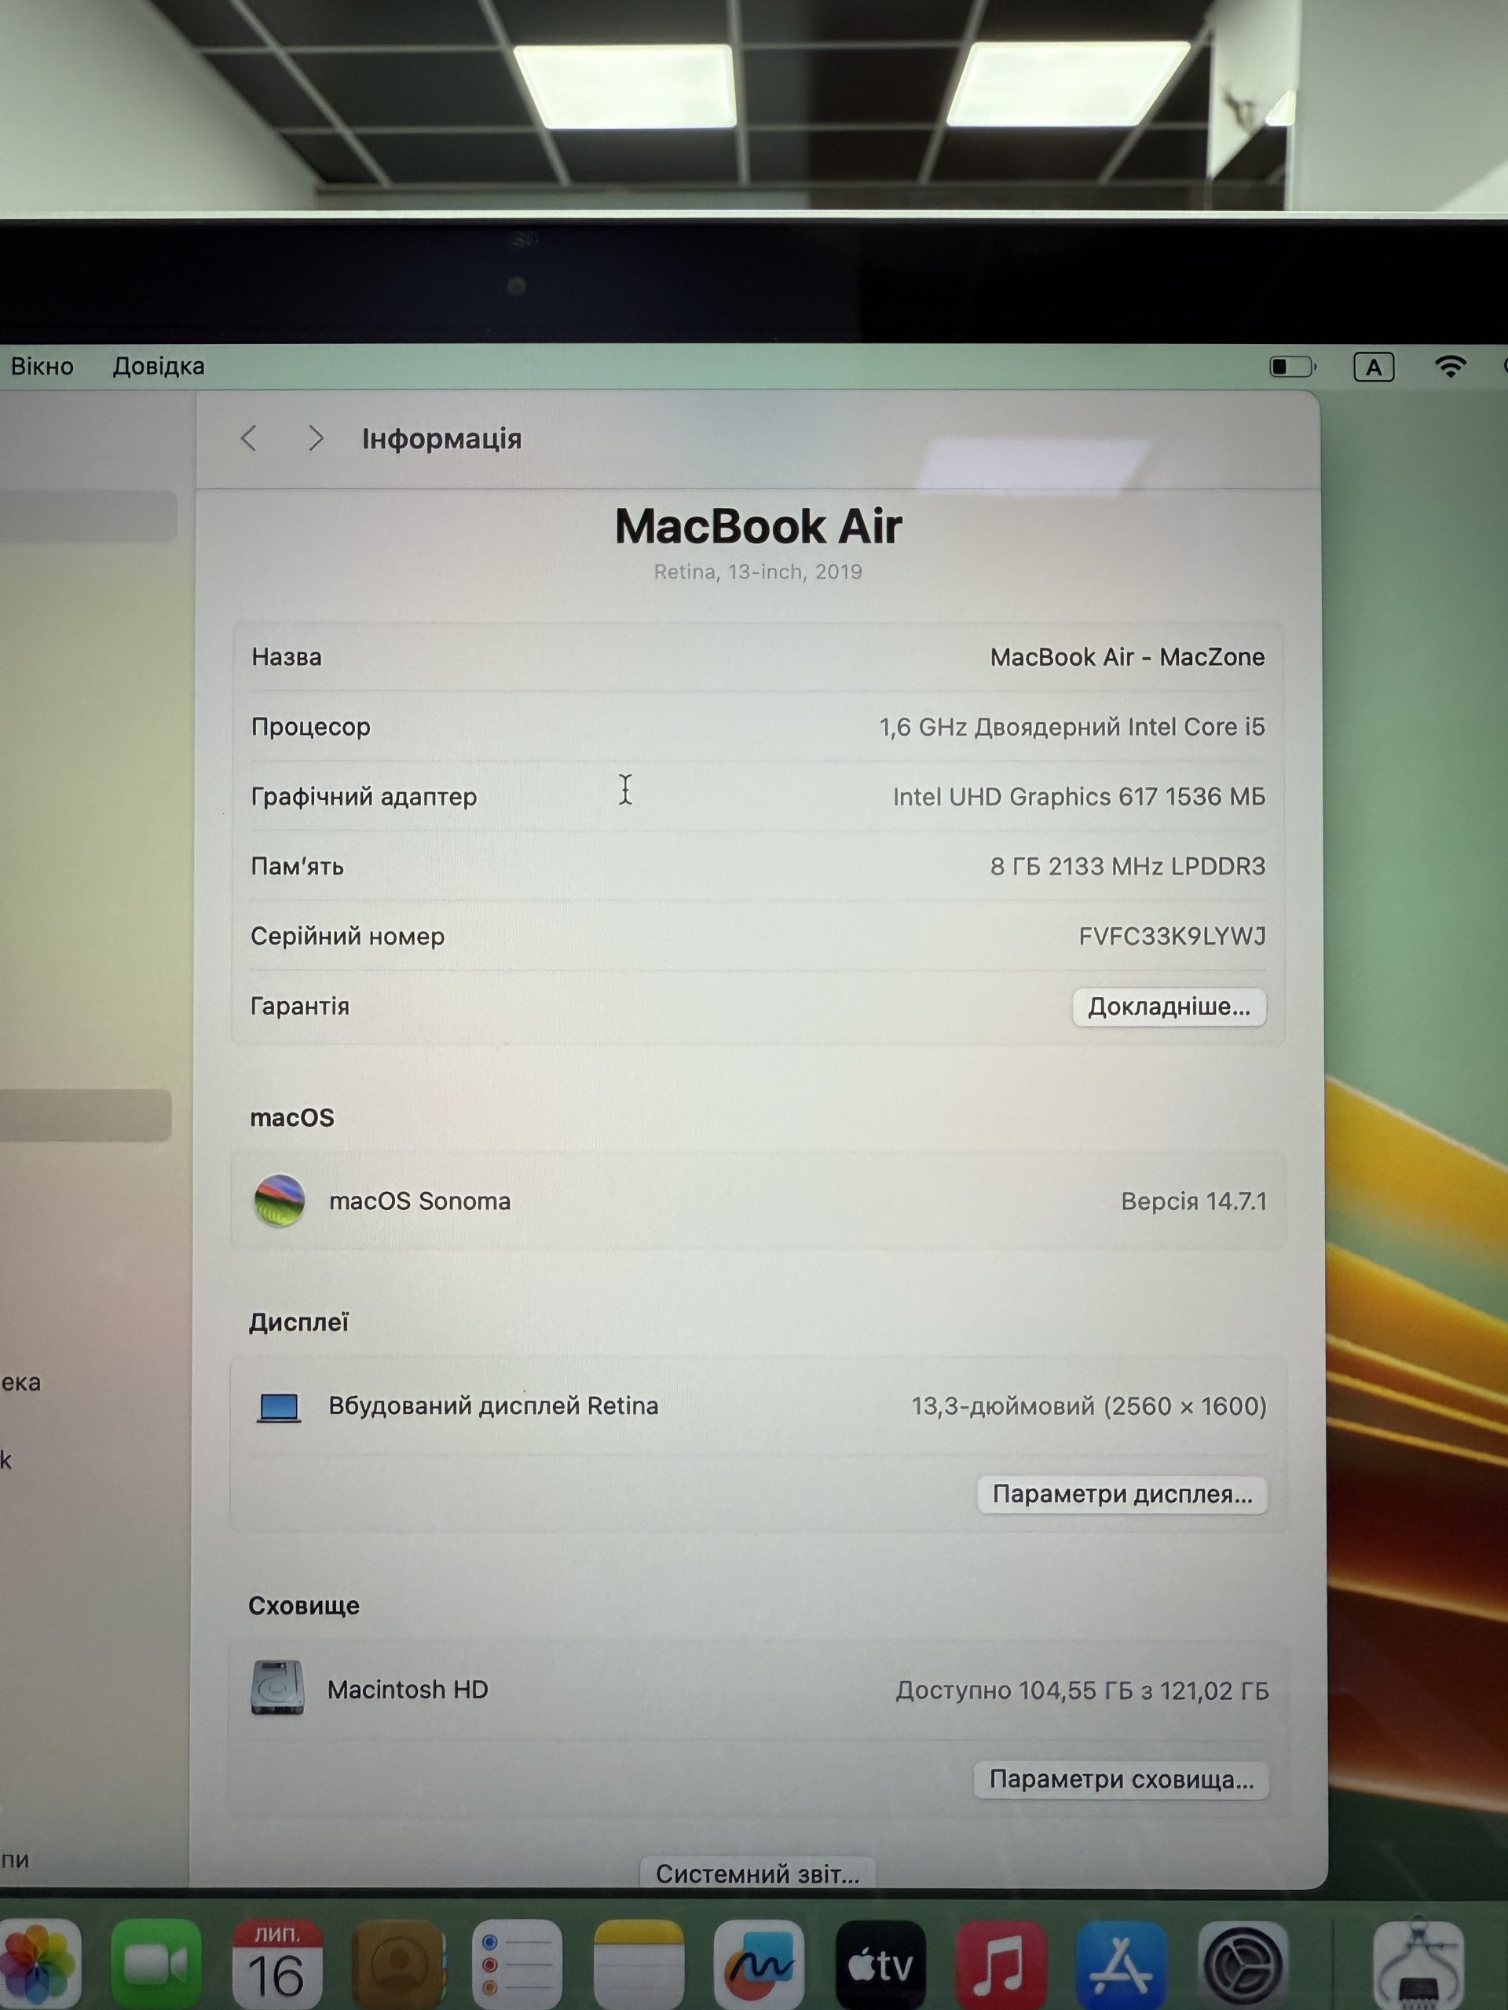Open the Contacts app in Dock
Viewport: 1508px width, 2010px height.
coord(398,1963)
